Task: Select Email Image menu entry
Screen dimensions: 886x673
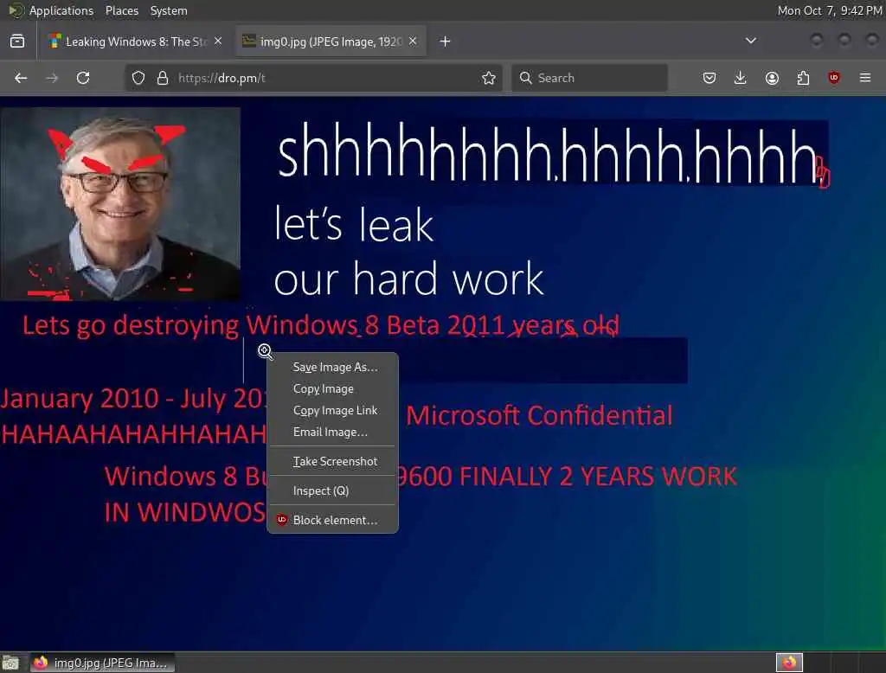Action: (x=333, y=432)
